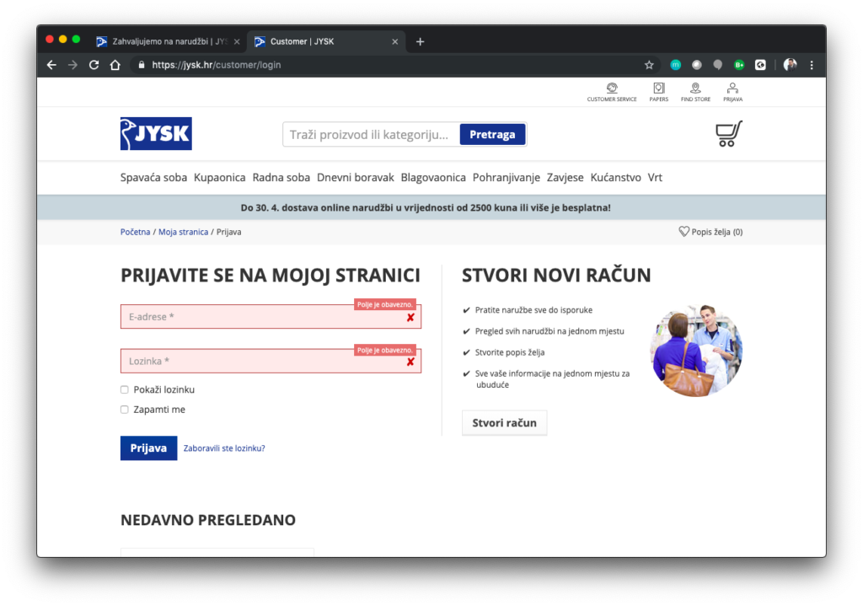Open the Kupaonica category menu
Screen dimensions: 863x606
click(x=219, y=178)
